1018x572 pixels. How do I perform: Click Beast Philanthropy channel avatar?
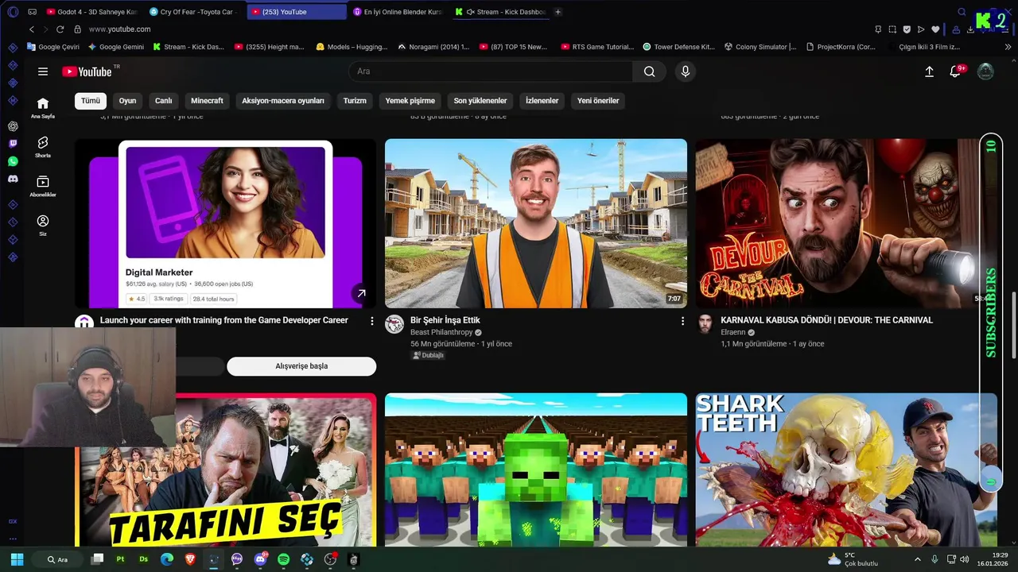coord(394,324)
